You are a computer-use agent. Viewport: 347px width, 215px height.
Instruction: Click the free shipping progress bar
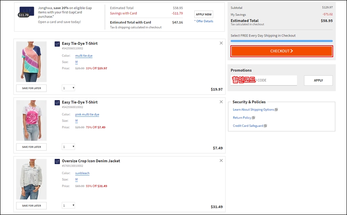pos(282,41)
